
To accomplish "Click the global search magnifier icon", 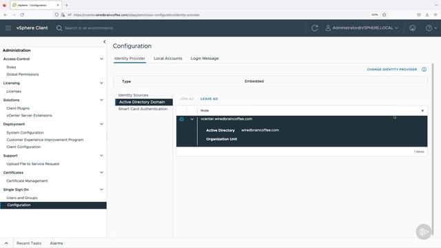I will [x=59, y=28].
